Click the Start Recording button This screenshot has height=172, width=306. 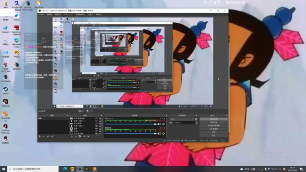pos(214,122)
